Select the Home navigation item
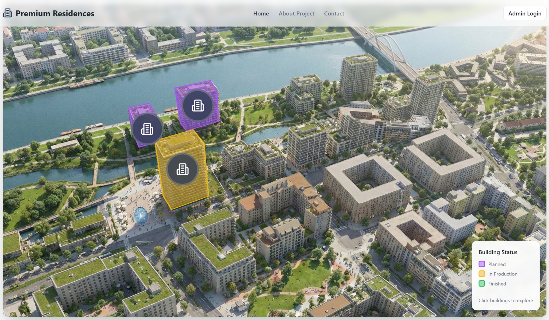The image size is (549, 320). pos(261,13)
